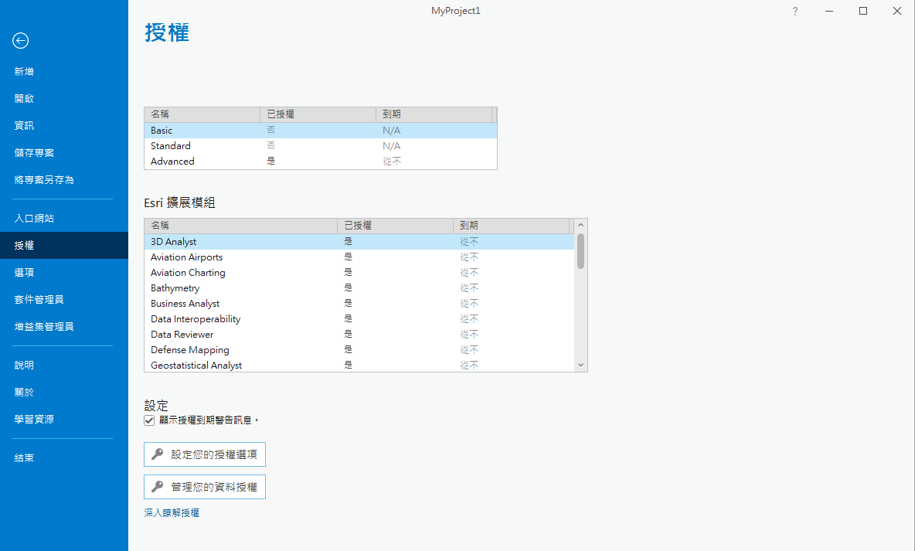The height and width of the screenshot is (551, 915).
Task: Maximize the MyProject1 window
Action: (863, 11)
